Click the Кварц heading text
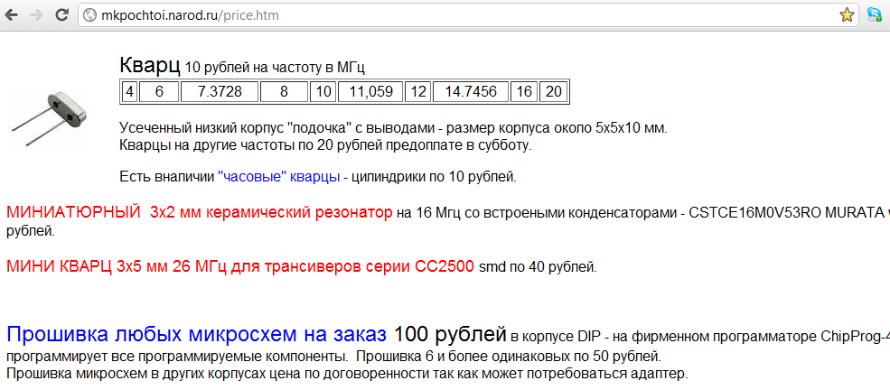Viewport: 890px width, 390px height. (x=149, y=65)
